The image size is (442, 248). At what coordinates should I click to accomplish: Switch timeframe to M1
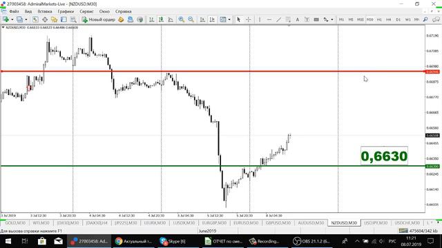pos(341,19)
